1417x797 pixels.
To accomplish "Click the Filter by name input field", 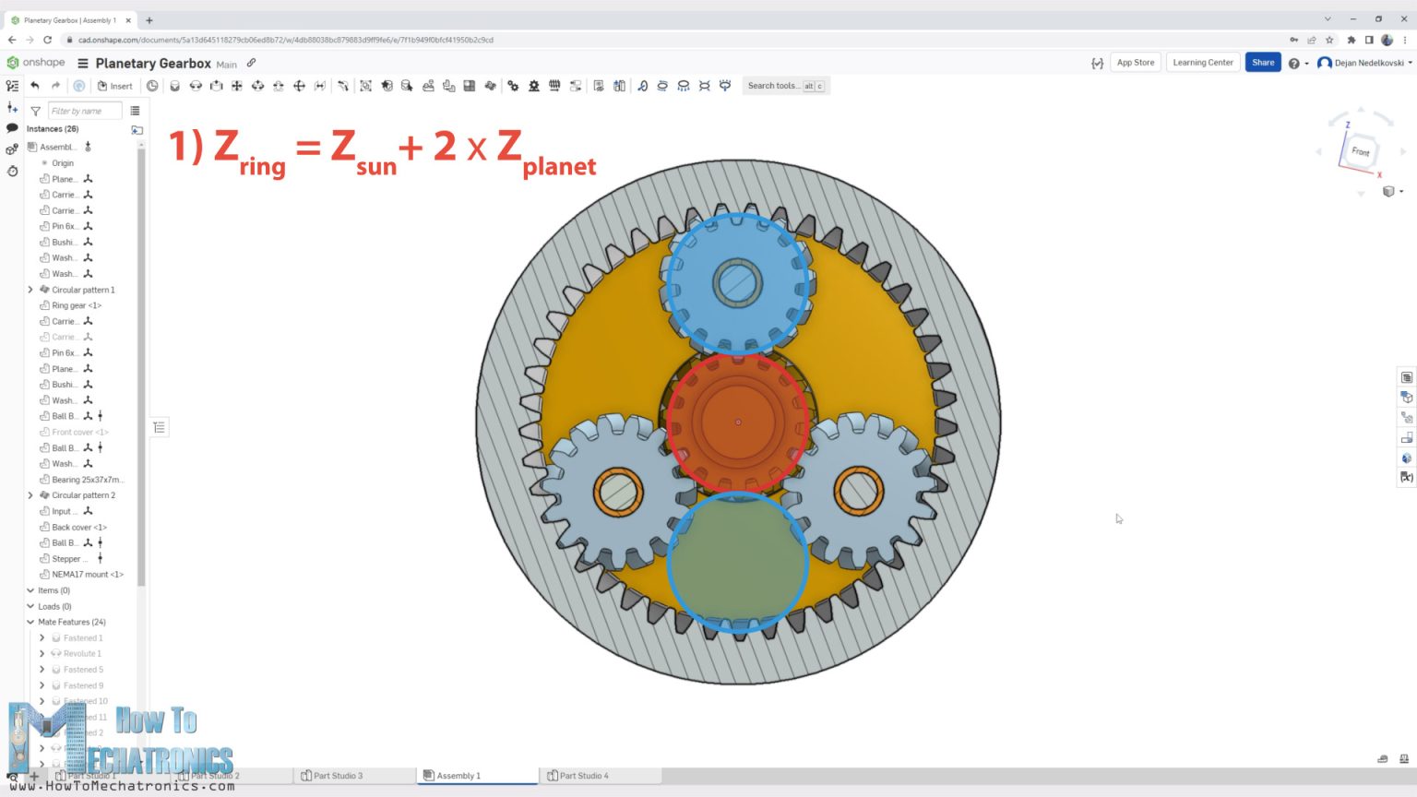I will [x=84, y=110].
